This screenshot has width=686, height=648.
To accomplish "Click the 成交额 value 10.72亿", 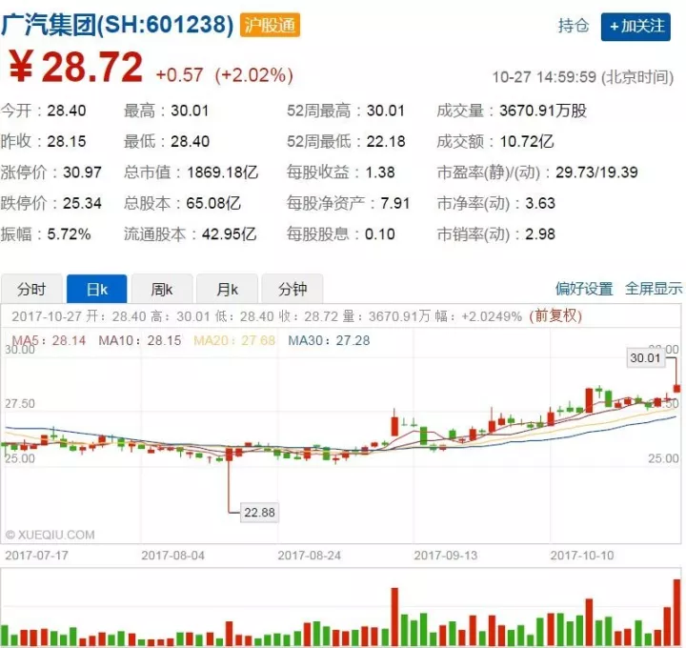I will pyautogui.click(x=527, y=141).
